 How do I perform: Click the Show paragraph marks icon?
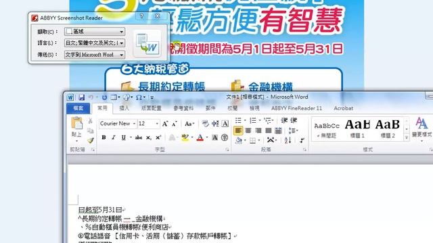click(302, 140)
